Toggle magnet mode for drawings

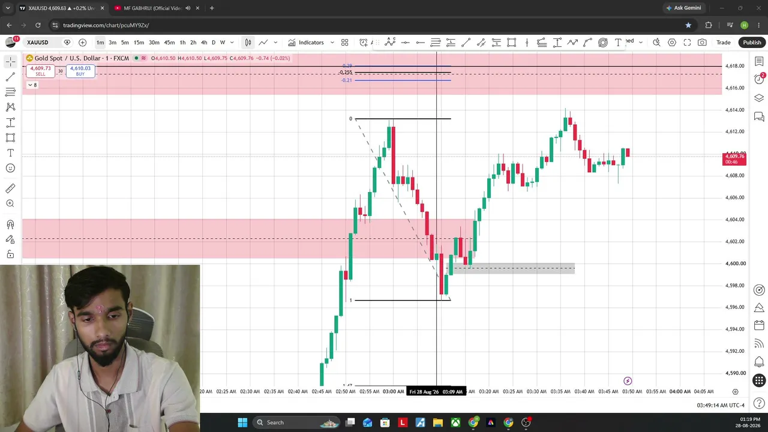pos(10,224)
